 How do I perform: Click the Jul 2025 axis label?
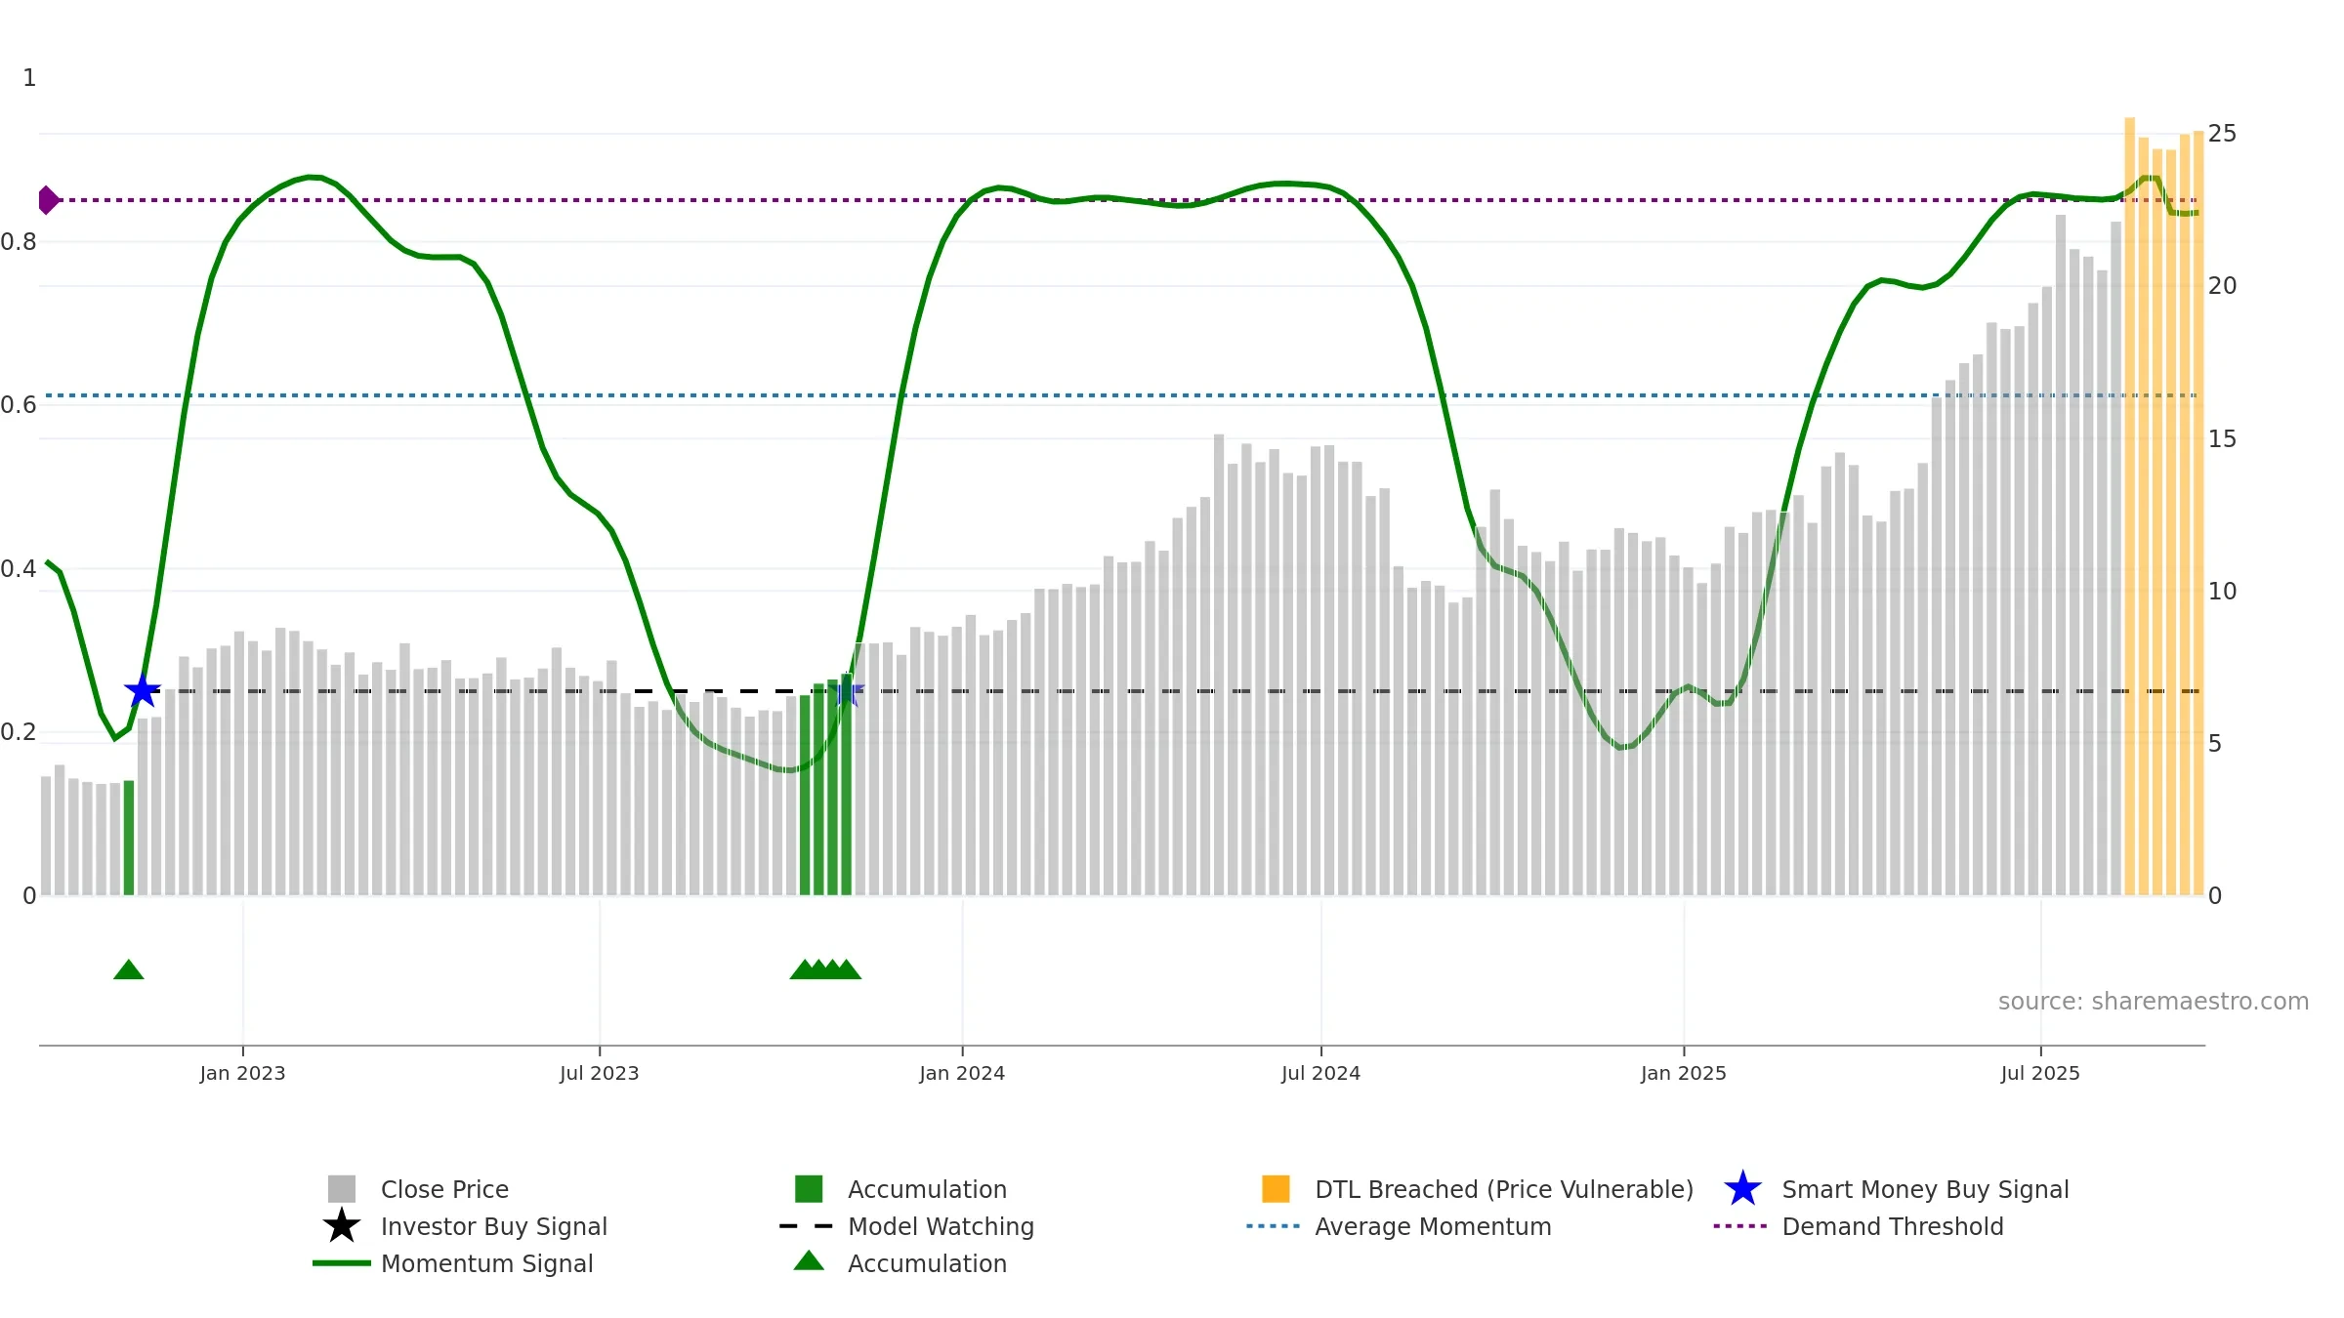[x=2040, y=1073]
